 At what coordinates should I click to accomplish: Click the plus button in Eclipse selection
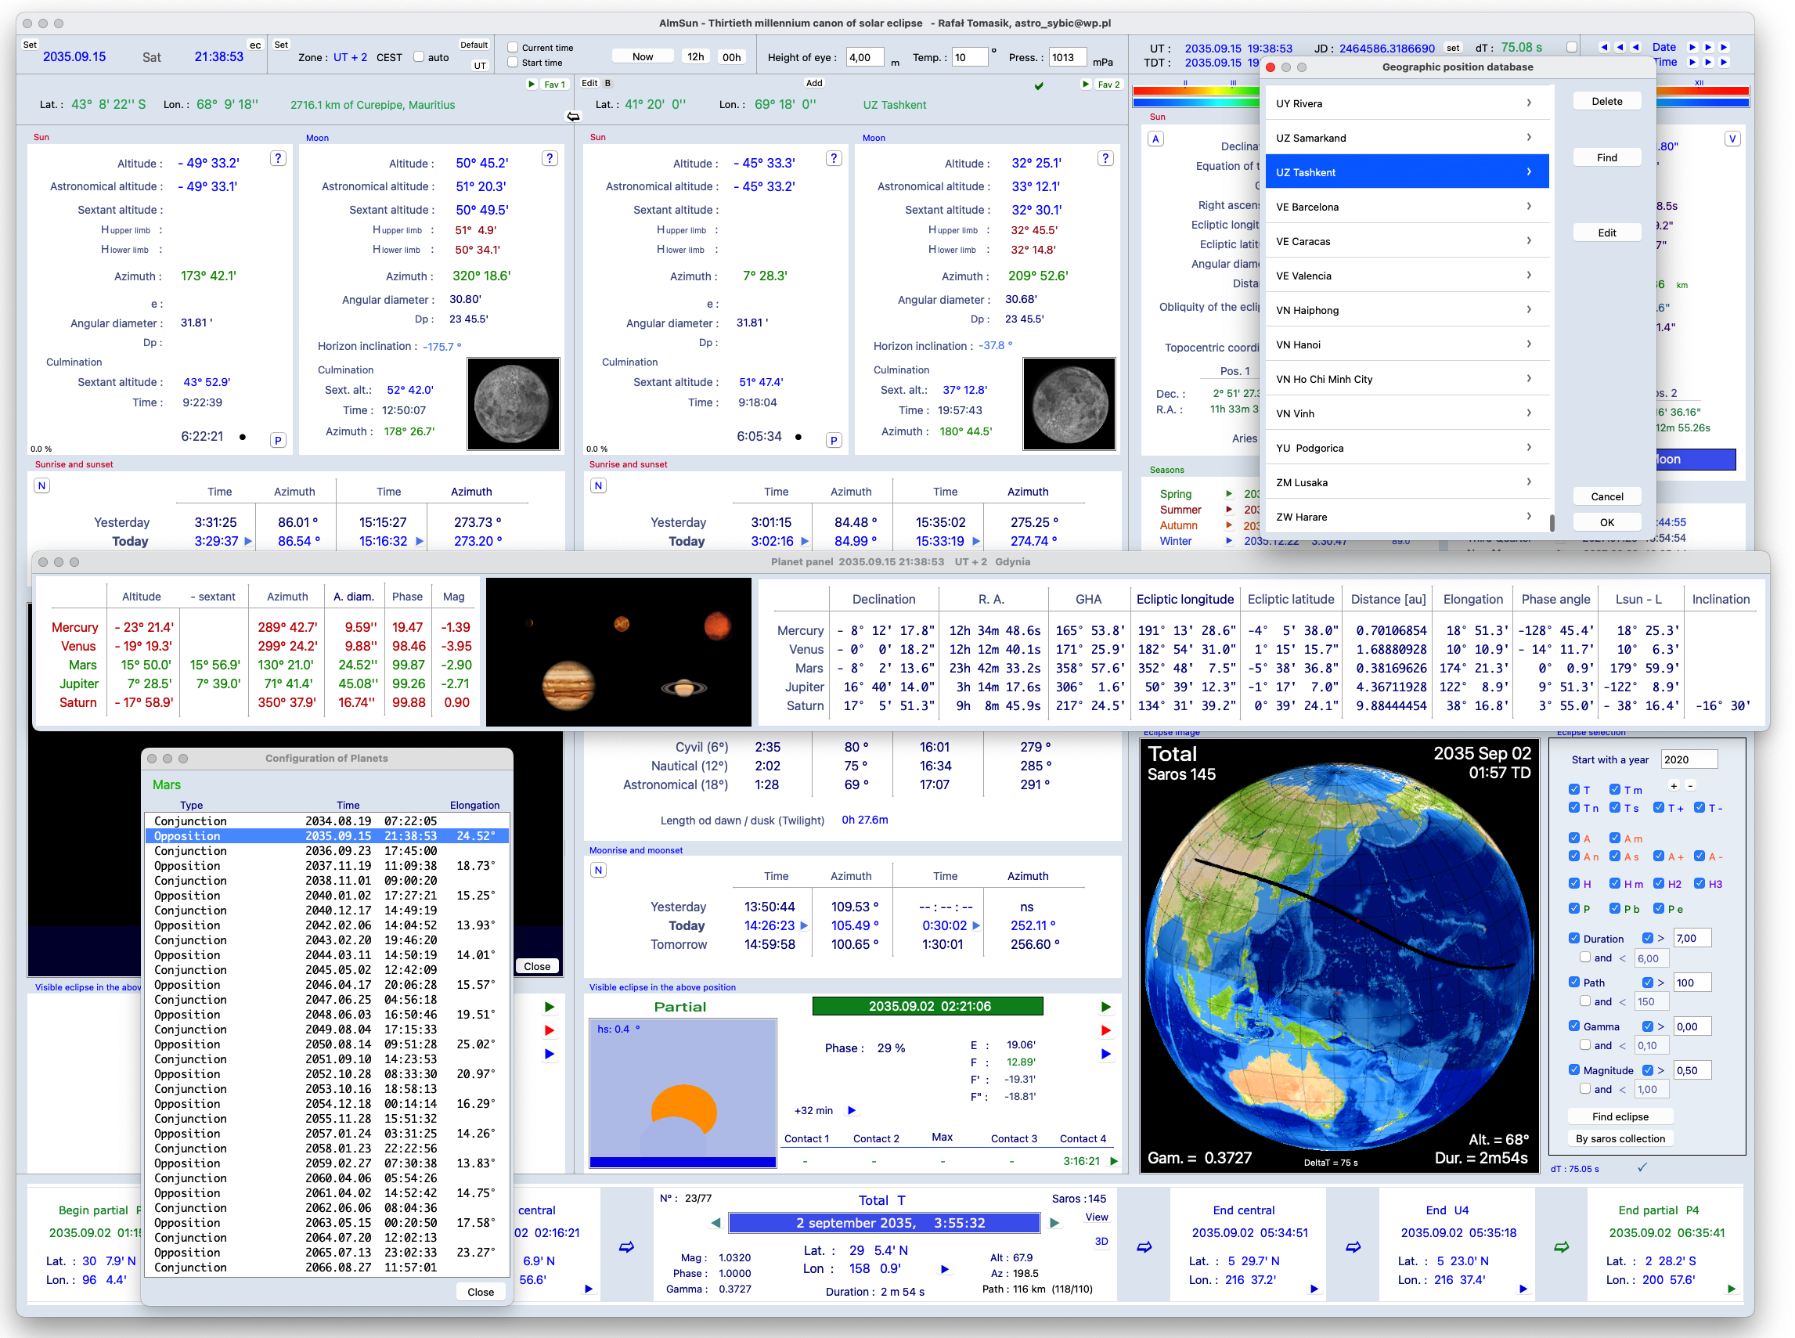(1674, 785)
